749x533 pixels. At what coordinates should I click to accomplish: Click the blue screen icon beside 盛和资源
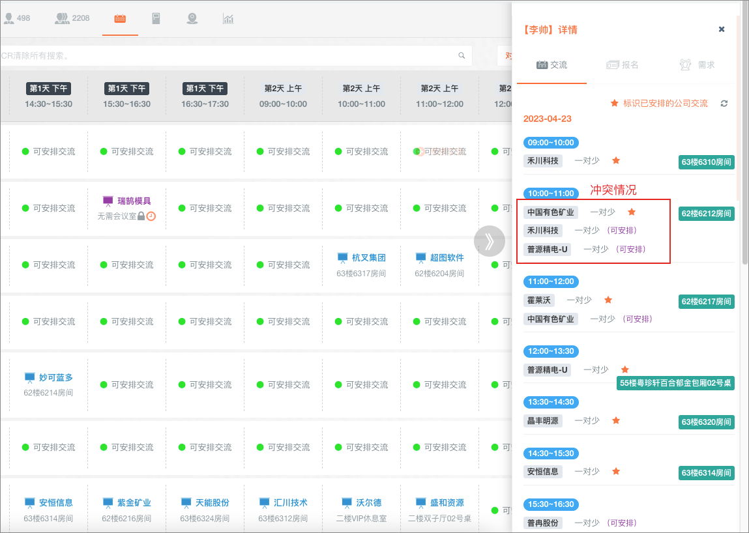[x=421, y=503]
